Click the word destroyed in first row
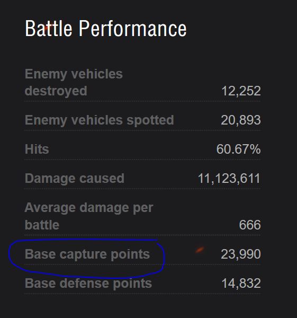 tap(56, 91)
